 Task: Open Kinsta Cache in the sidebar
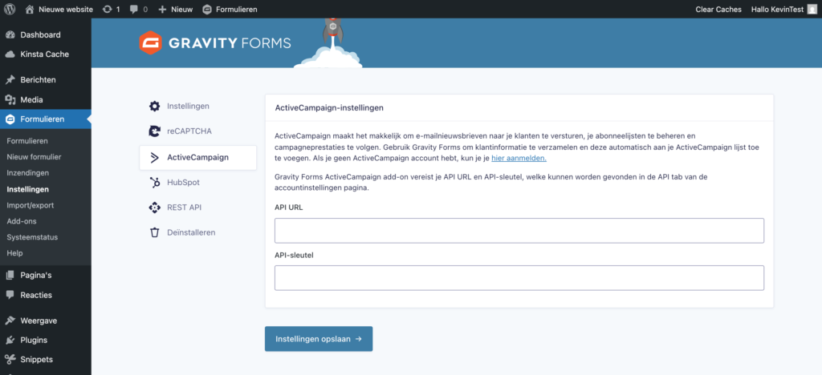pos(46,54)
